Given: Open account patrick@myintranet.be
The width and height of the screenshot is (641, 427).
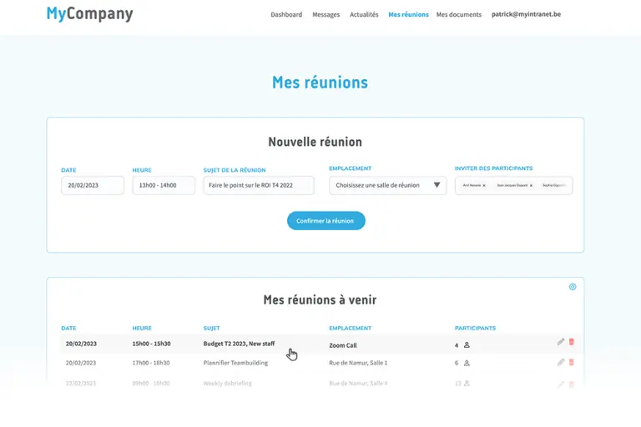Looking at the screenshot, I should (x=526, y=14).
